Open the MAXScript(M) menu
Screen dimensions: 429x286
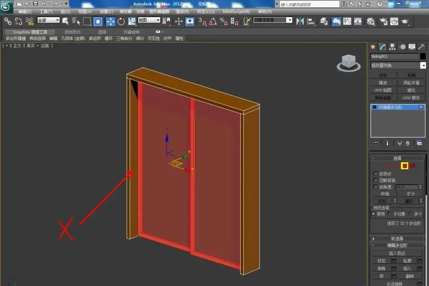[x=236, y=12]
